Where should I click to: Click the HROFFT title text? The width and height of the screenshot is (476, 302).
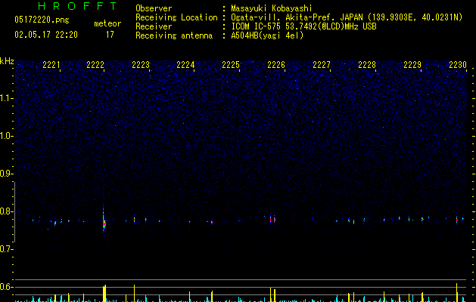77,6
